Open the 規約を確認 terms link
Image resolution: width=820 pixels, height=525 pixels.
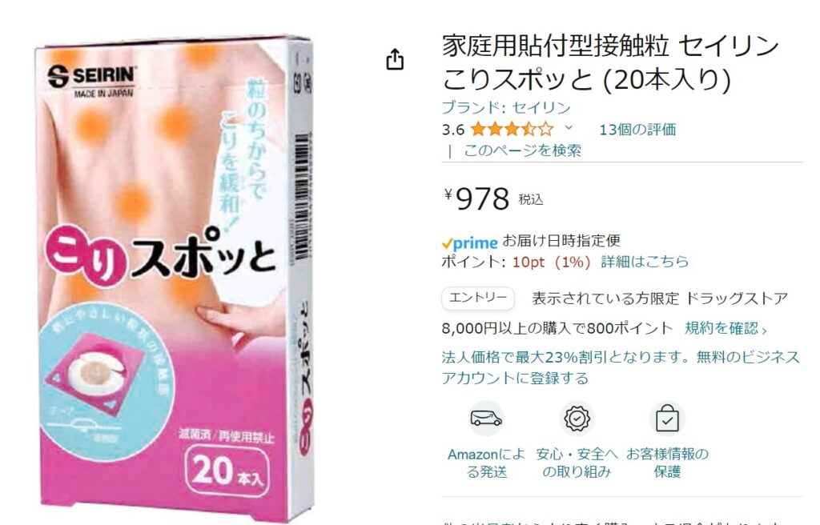coord(726,328)
